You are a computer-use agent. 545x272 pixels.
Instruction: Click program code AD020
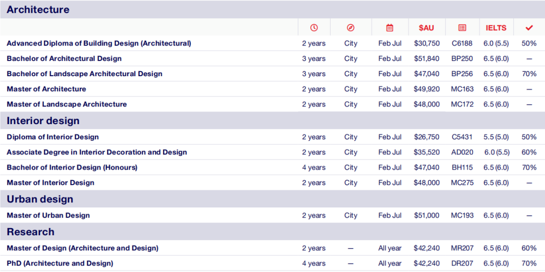(462, 152)
